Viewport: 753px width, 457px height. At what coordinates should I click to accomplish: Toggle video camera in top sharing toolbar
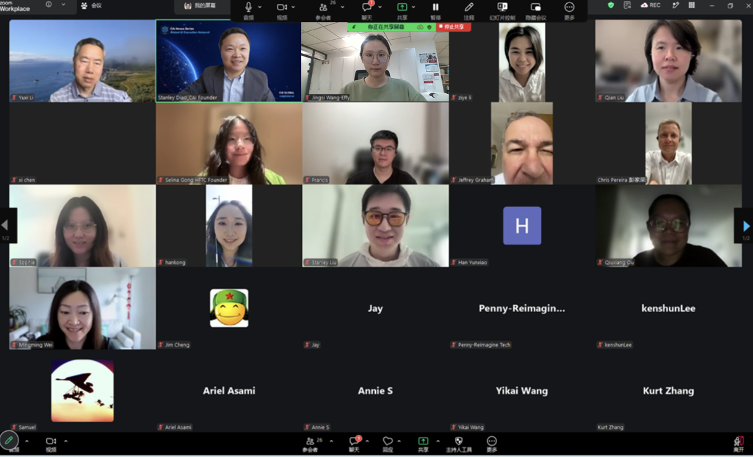coord(282,7)
